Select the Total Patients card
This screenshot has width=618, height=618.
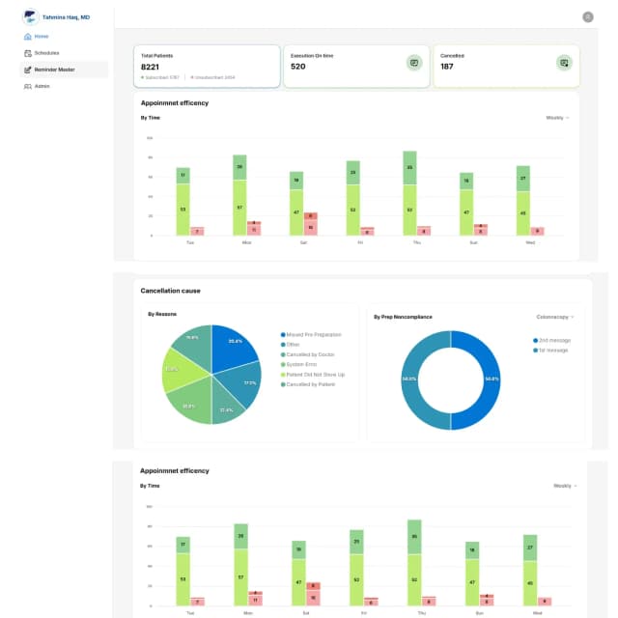[x=207, y=66]
